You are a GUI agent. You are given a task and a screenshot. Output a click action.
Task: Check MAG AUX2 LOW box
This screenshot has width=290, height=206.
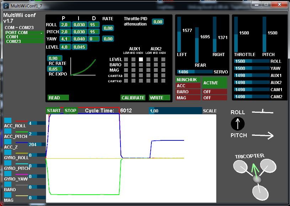coord(148,70)
